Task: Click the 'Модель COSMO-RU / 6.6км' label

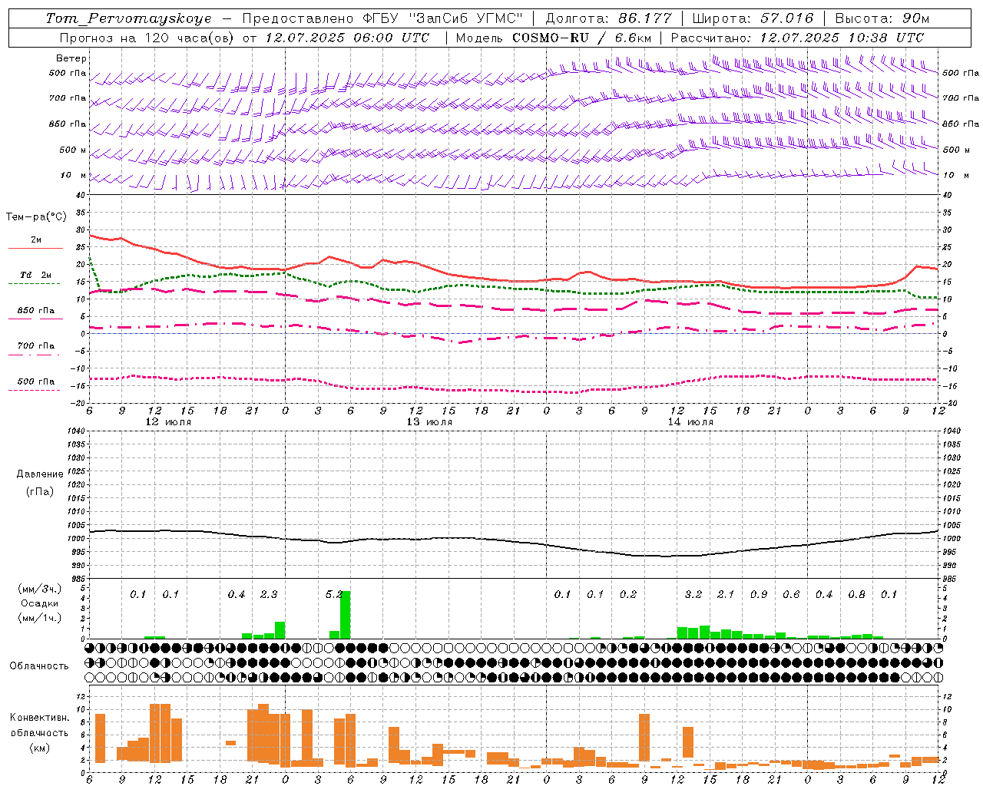Action: pyautogui.click(x=554, y=37)
